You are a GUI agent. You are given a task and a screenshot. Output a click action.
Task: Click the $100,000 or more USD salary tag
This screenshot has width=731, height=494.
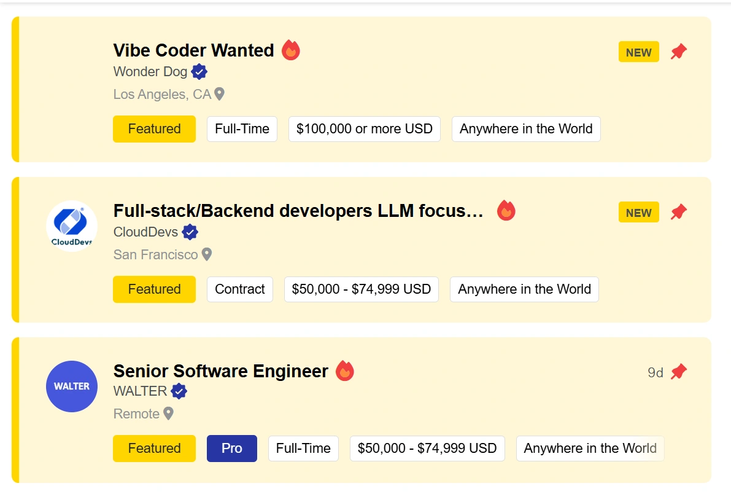365,129
